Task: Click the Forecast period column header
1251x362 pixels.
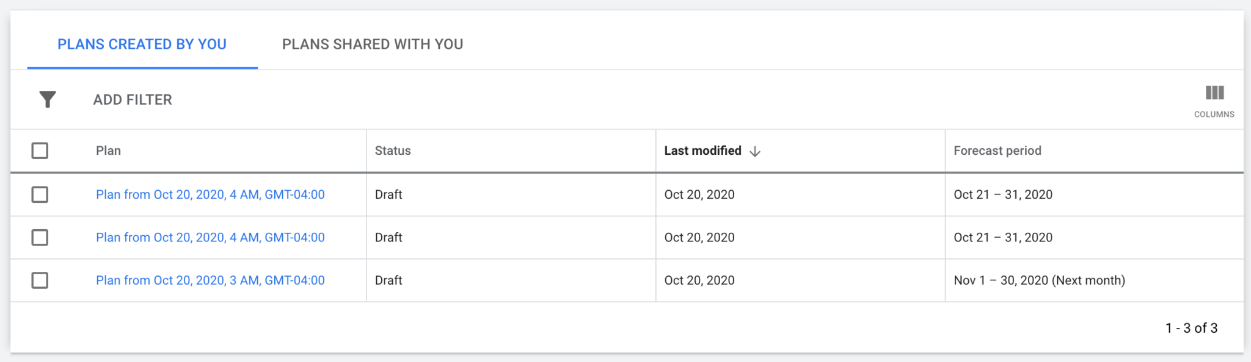Action: [x=998, y=151]
